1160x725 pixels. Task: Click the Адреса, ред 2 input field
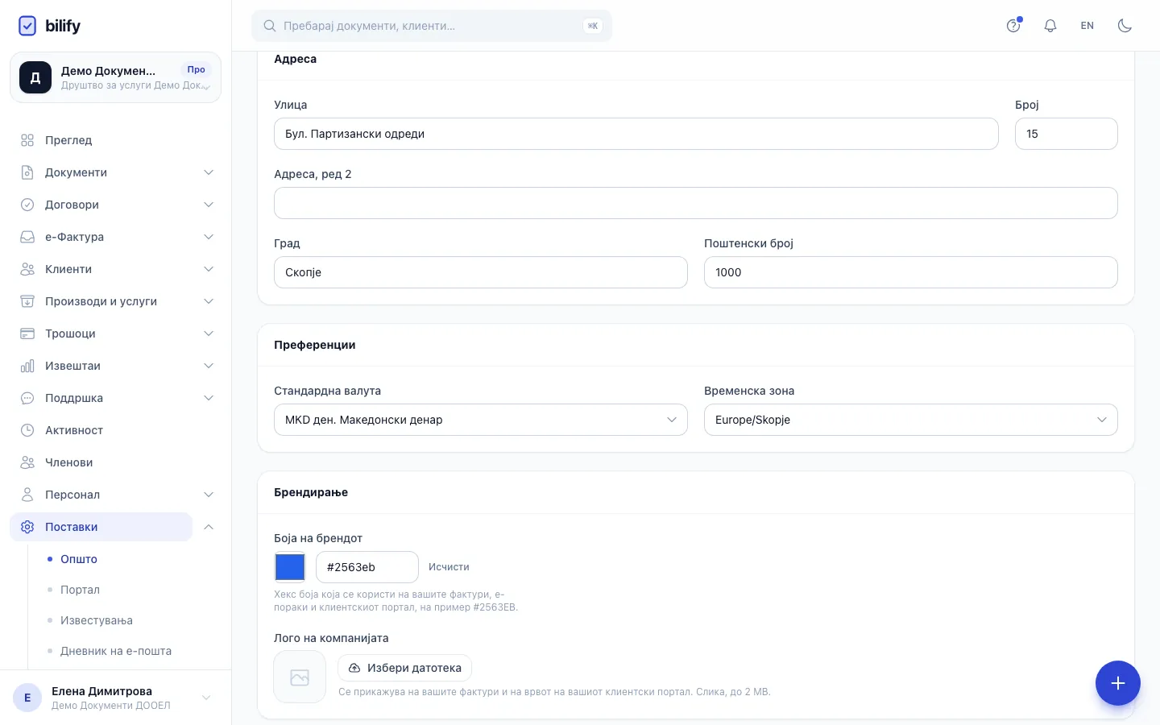pyautogui.click(x=696, y=203)
